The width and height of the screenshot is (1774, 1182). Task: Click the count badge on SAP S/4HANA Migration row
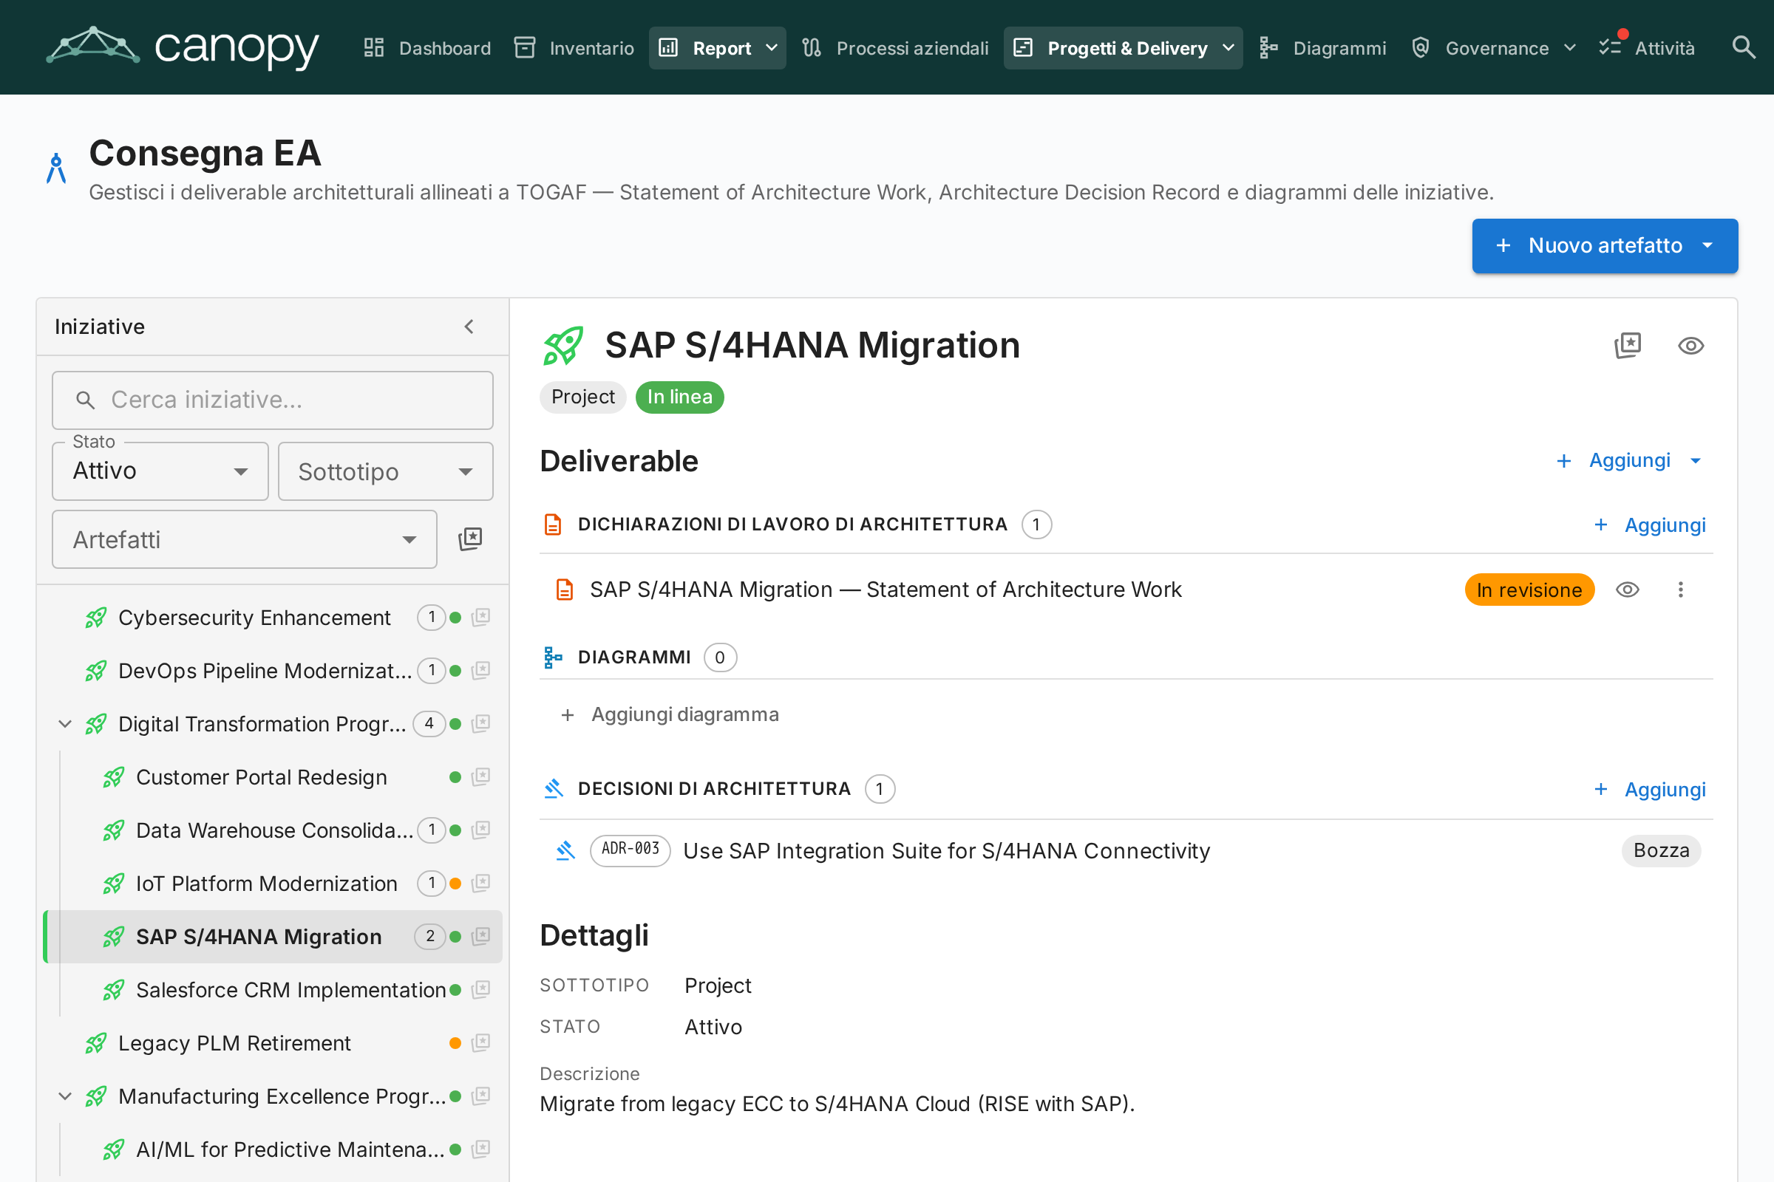pos(430,936)
